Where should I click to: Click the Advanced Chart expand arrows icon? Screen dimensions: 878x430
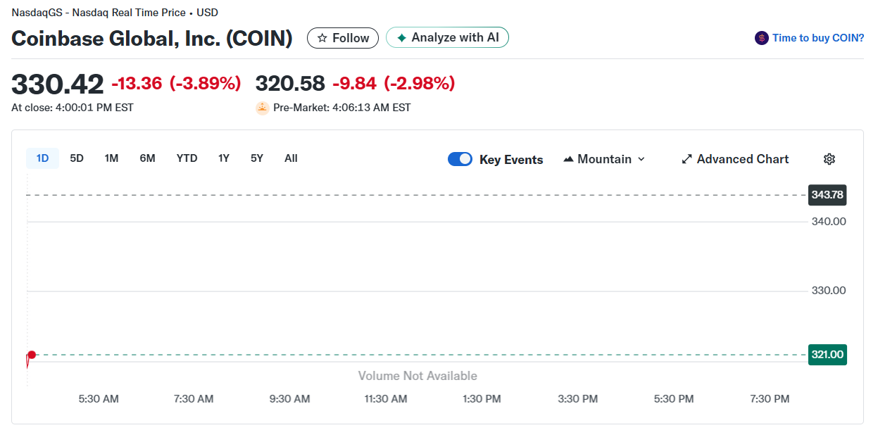[x=687, y=159]
